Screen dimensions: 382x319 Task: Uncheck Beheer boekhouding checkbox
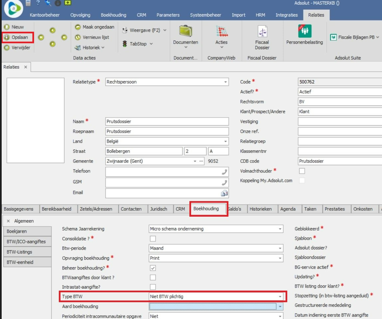[153, 268]
